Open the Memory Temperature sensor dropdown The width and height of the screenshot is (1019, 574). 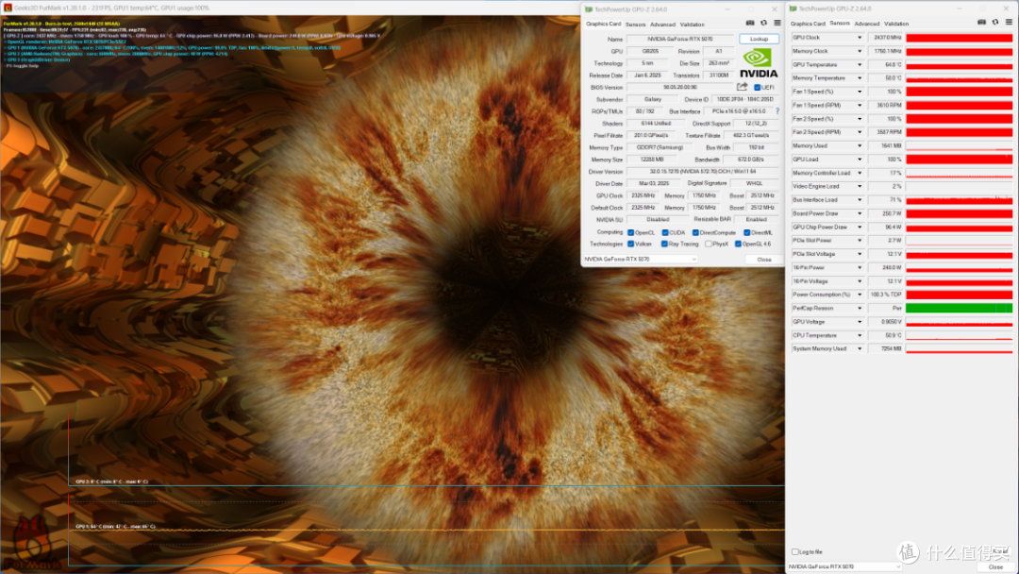pos(860,78)
